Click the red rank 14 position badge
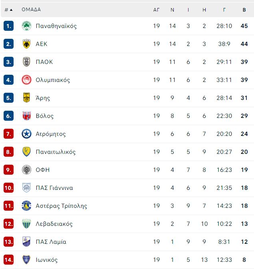This screenshot has height=269, width=254. coord(8,260)
